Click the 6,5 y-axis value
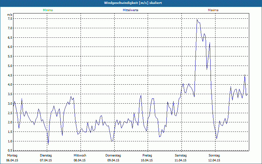Image resolution: width=262 pixels, height=164 pixels. click(x=10, y=37)
